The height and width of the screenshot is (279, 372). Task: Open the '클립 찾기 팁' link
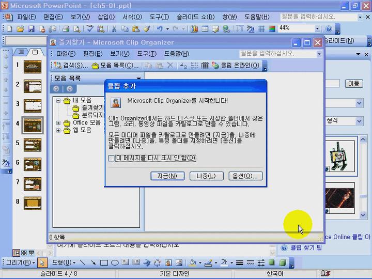pos(306,248)
